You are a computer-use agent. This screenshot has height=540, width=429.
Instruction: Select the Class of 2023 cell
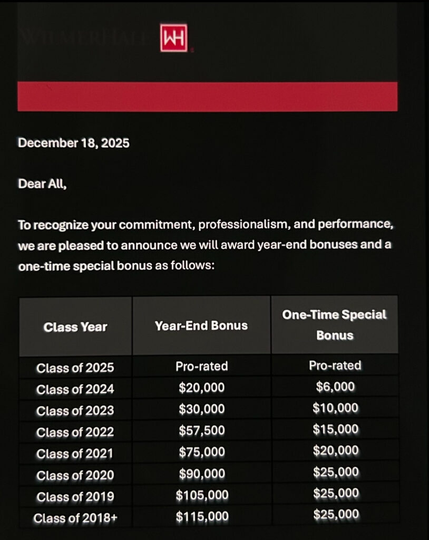[x=75, y=411]
